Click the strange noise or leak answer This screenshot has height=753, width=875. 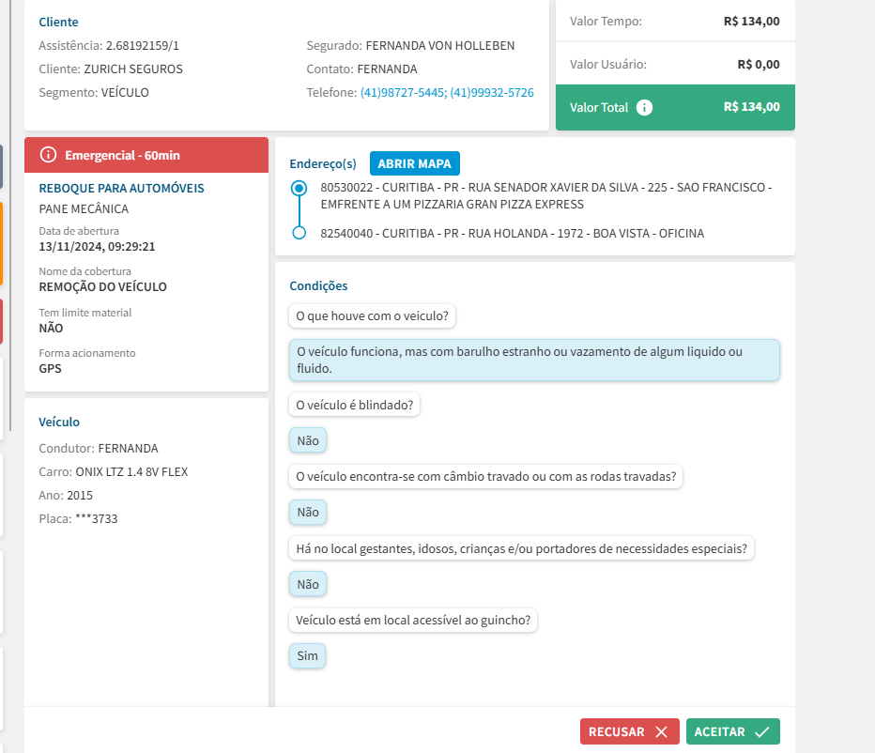pyautogui.click(x=533, y=360)
